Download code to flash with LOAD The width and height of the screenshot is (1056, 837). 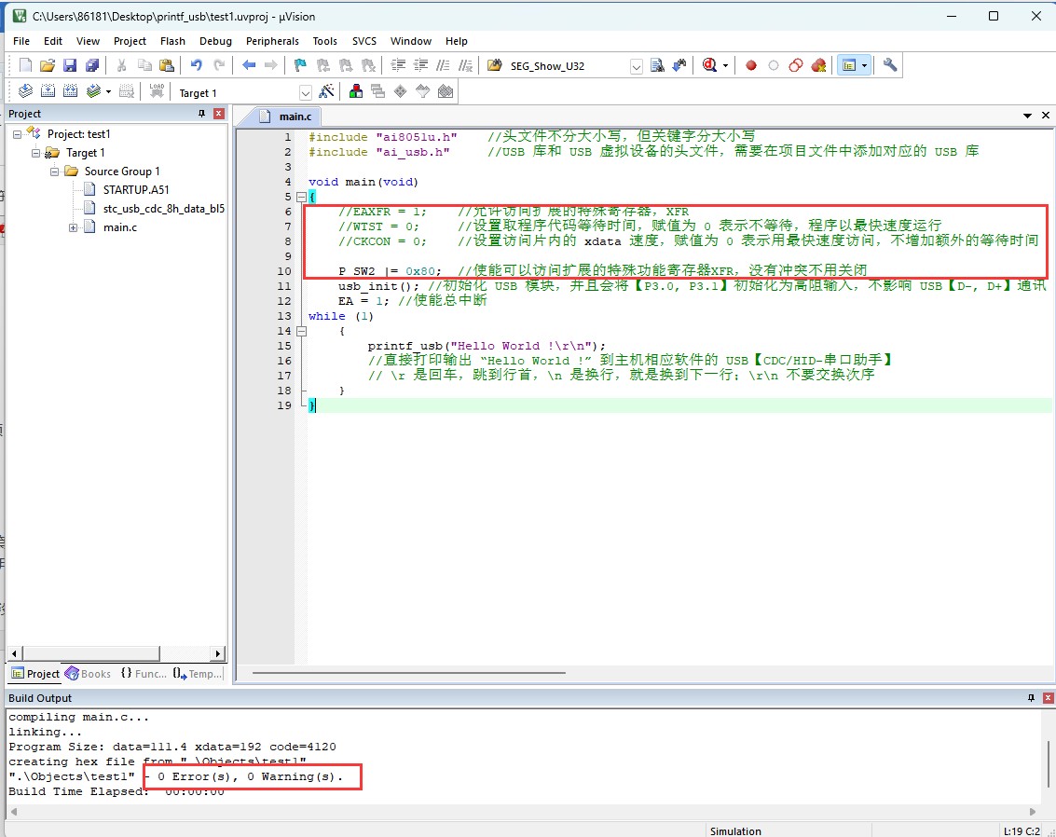pos(157,91)
